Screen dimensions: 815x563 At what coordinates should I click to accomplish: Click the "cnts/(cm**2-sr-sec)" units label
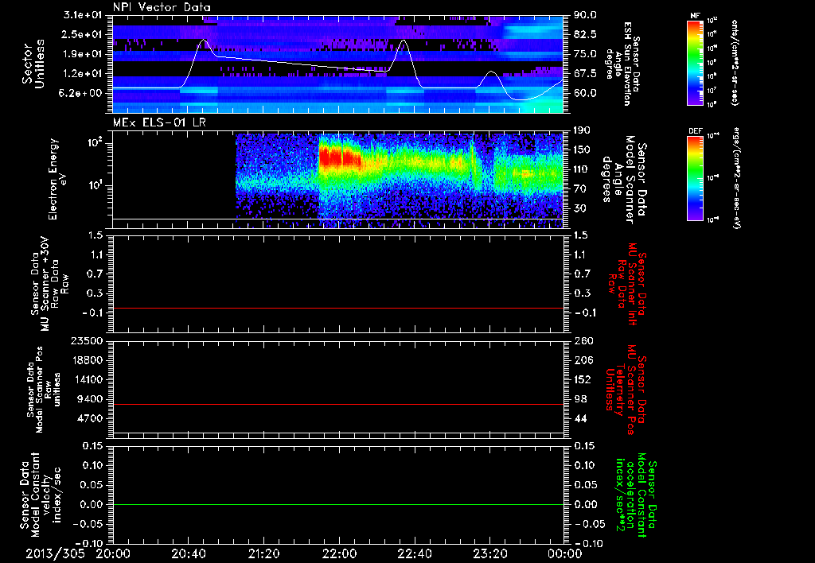pos(735,62)
